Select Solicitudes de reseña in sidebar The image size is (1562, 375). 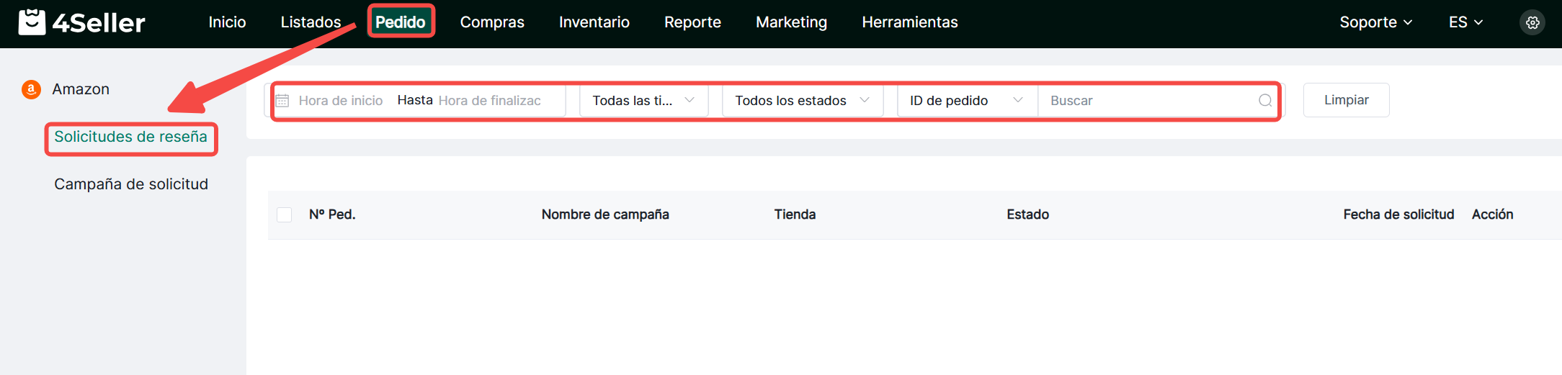tap(130, 137)
